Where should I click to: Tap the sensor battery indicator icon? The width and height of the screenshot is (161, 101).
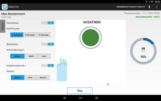pyautogui.click(x=149, y=7)
